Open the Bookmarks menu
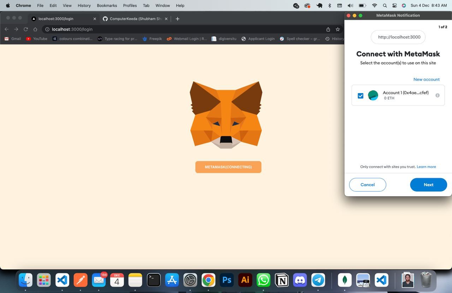The width and height of the screenshot is (452, 293). (x=107, y=6)
